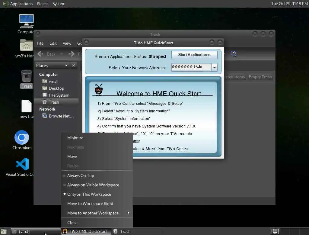Click the Show Desktop icon in bottom panel

click(x=4, y=231)
